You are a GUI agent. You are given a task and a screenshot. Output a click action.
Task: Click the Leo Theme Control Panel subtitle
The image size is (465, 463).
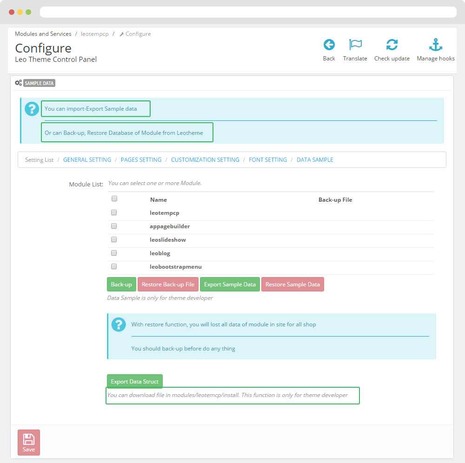(x=56, y=60)
